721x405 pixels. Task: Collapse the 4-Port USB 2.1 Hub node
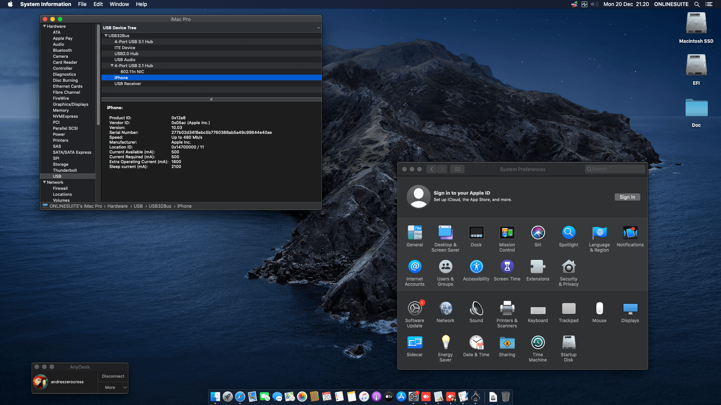pos(112,66)
